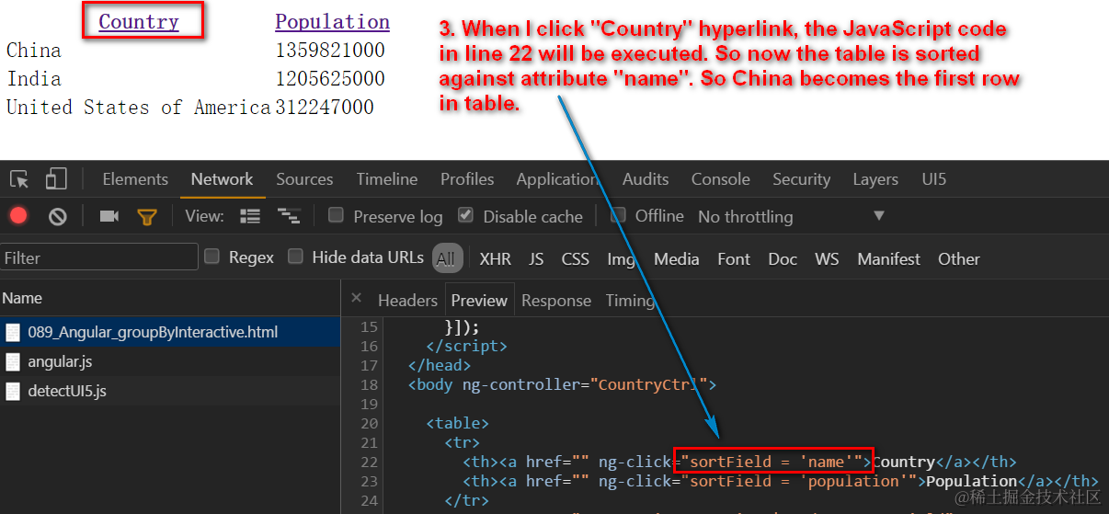Switch to the Audits tab
This screenshot has height=514, width=1109.
click(646, 179)
